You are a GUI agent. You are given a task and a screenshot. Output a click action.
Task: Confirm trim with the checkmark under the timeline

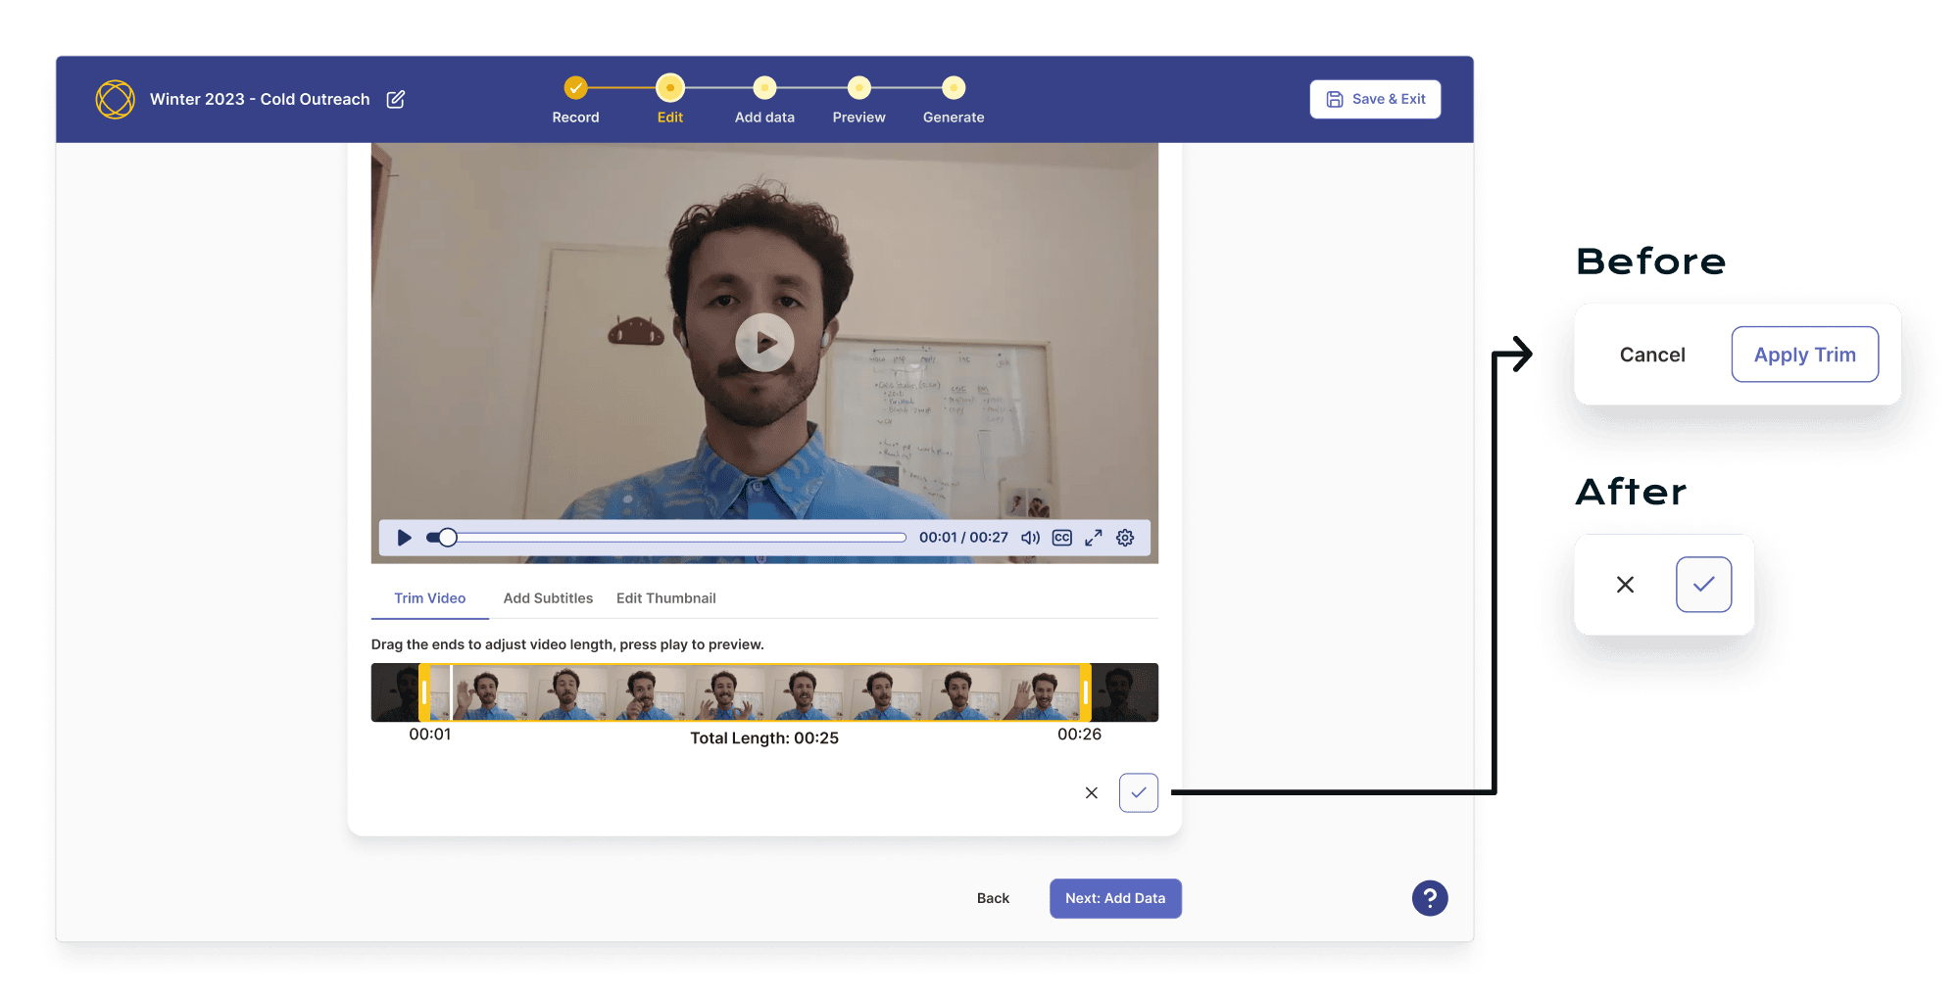(1139, 793)
